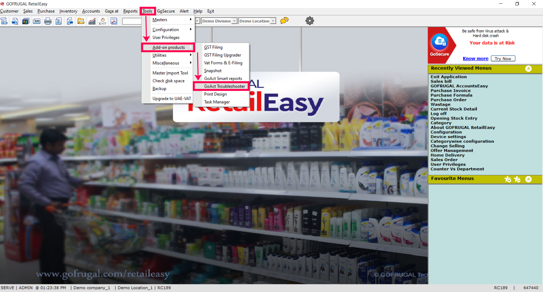
Task: Click the Try Now button
Action: click(503, 58)
